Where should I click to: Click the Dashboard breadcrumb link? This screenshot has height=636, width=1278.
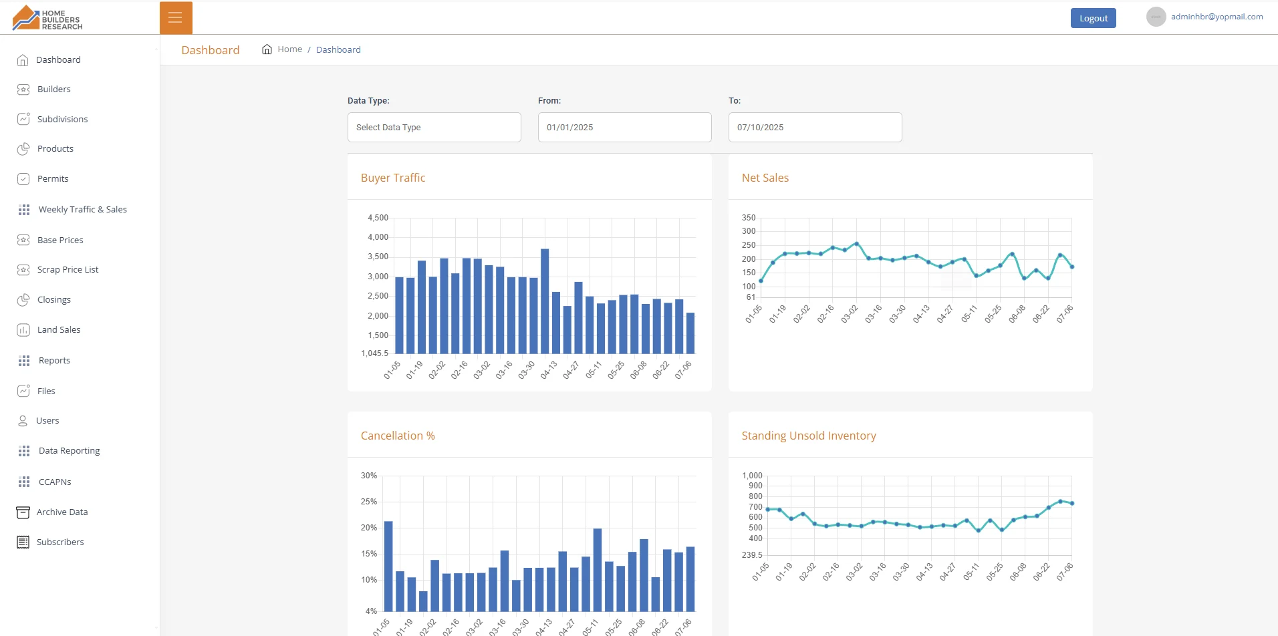pyautogui.click(x=338, y=49)
